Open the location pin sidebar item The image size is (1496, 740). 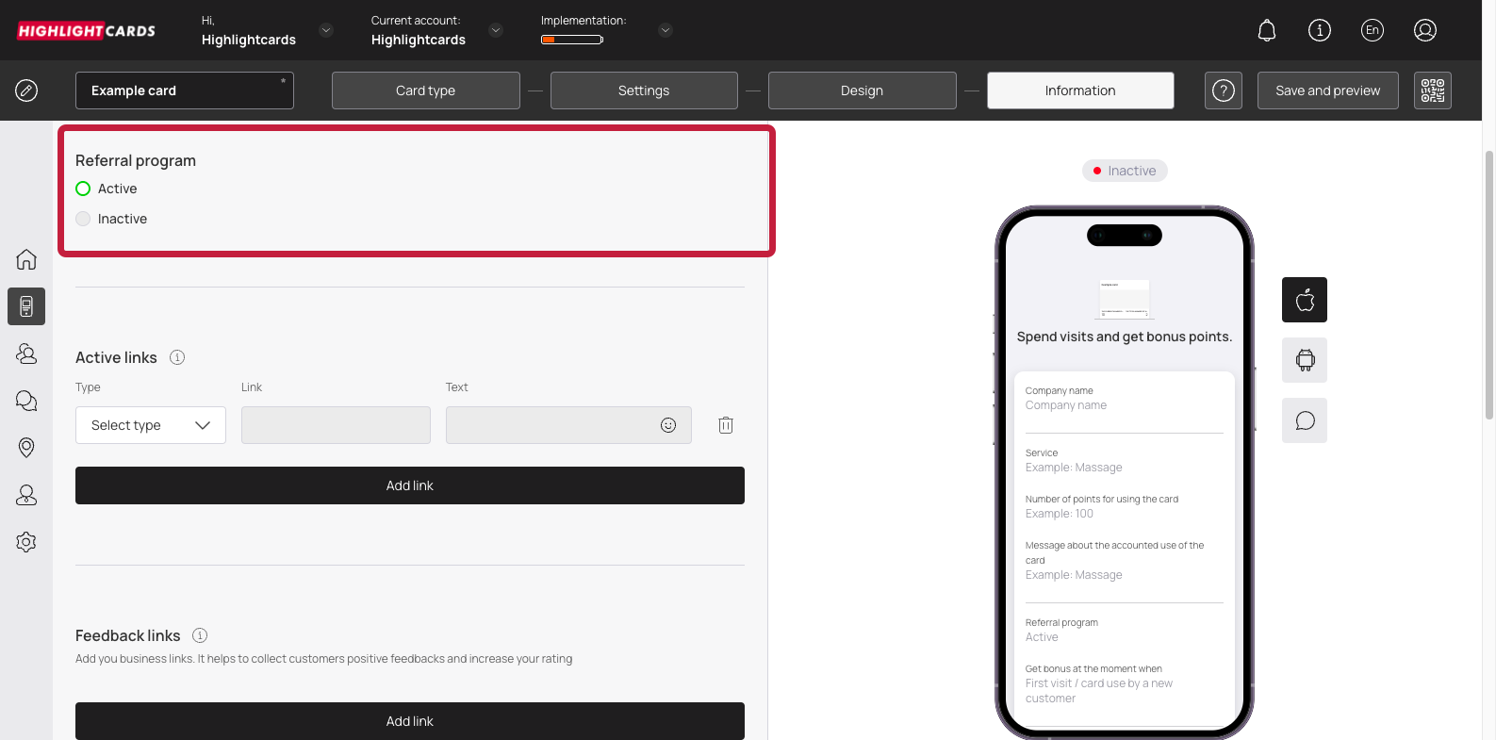[26, 448]
